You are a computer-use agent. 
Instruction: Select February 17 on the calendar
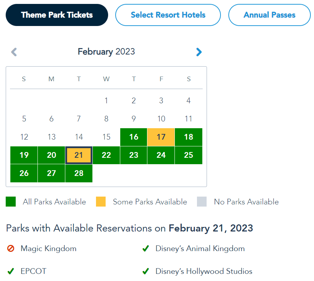[x=161, y=137]
